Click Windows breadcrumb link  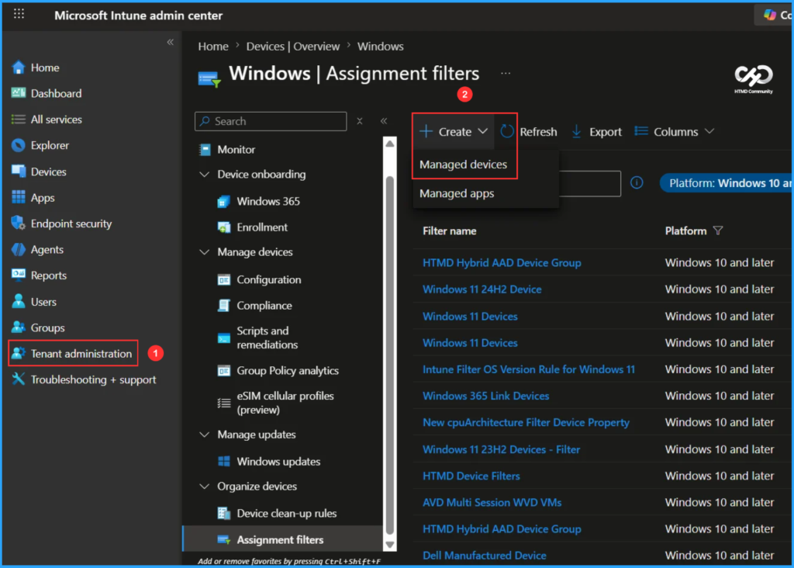point(380,46)
